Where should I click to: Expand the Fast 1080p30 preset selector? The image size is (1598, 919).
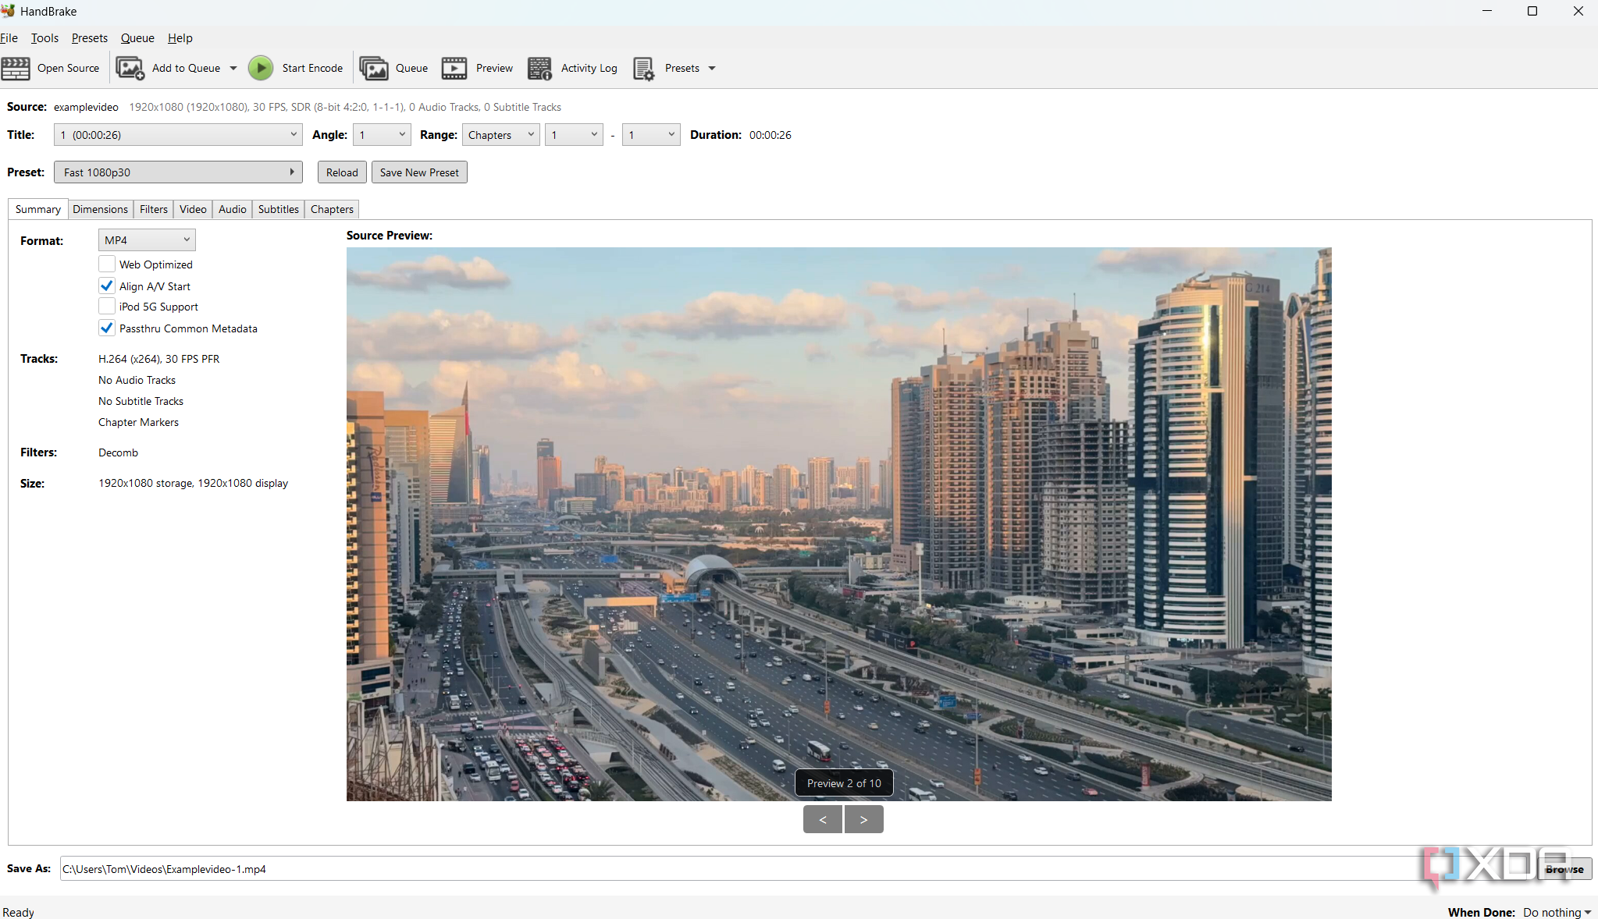[178, 172]
